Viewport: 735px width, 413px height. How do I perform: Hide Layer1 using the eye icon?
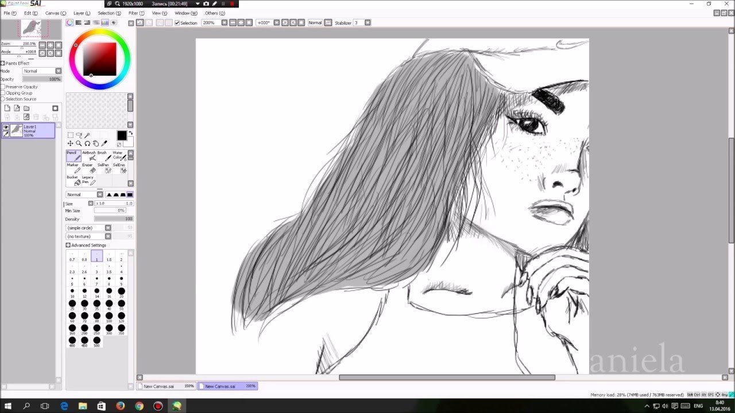pos(6,127)
